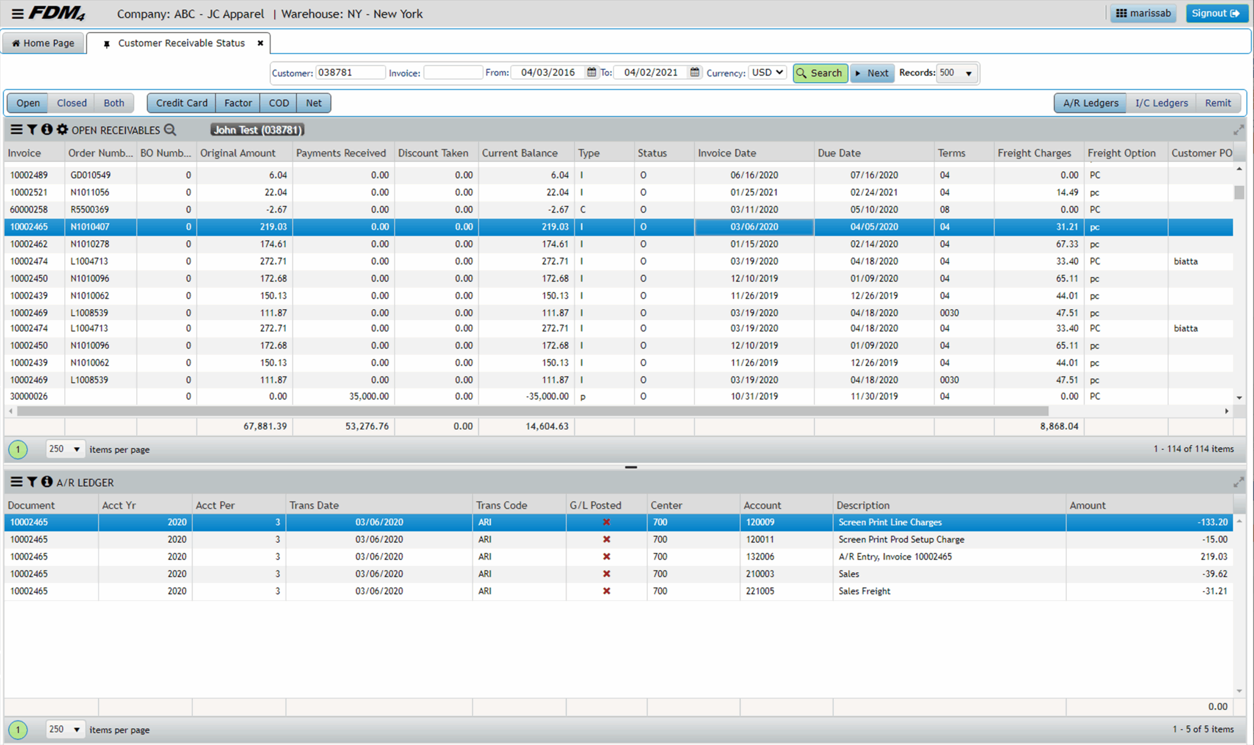This screenshot has height=745, width=1254.
Task: Click the A/R Ledger filter funnel icon
Action: [32, 483]
